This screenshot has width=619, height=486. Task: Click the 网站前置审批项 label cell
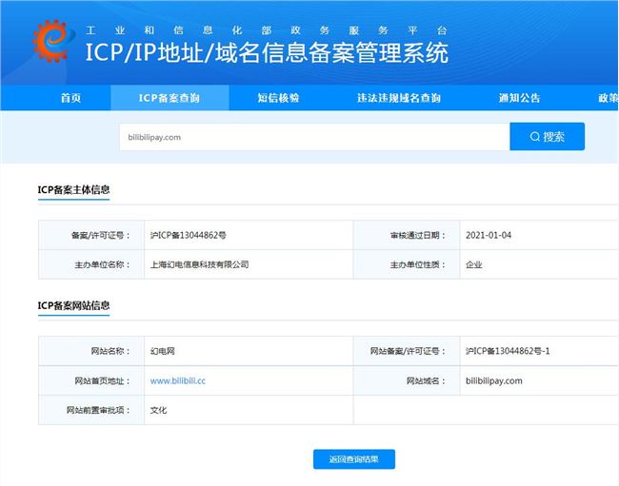pyautogui.click(x=91, y=410)
